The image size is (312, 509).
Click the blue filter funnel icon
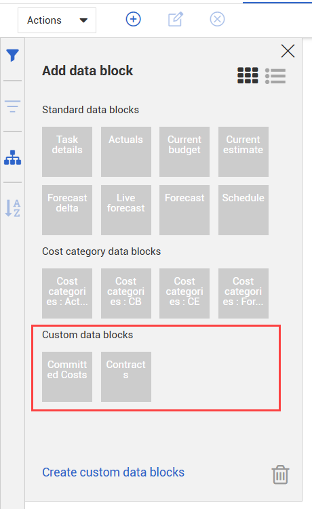coord(12,56)
